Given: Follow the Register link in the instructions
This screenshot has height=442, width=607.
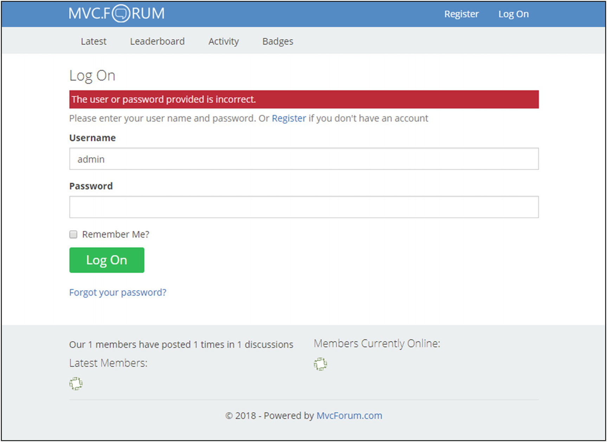Looking at the screenshot, I should 289,118.
